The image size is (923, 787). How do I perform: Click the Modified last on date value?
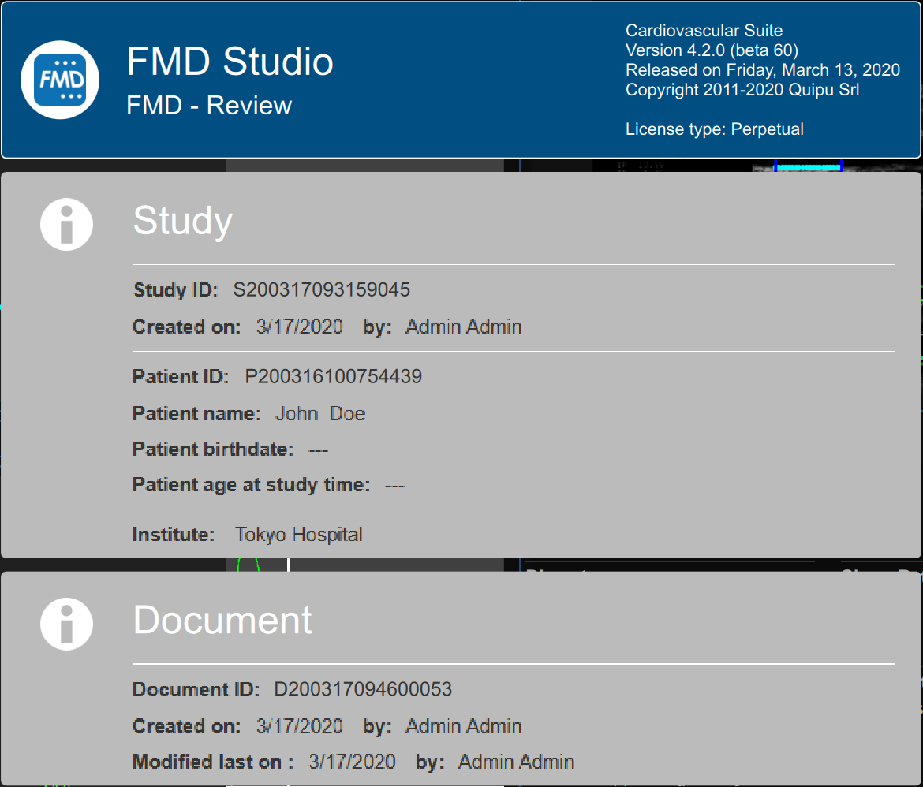click(351, 762)
